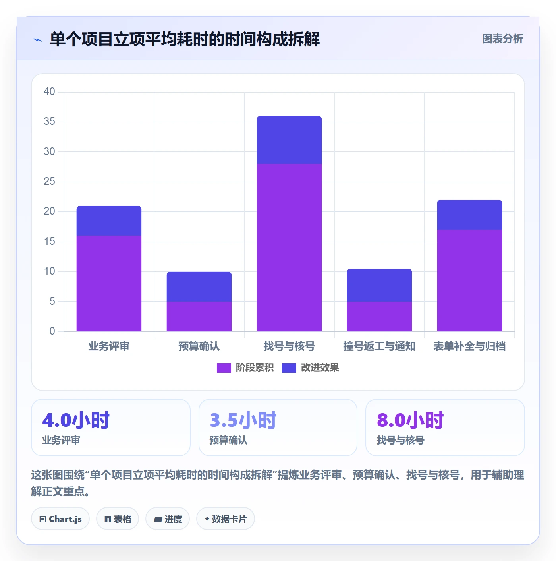The width and height of the screenshot is (556, 561).
Task: Click the purple 表单补全与归档 bar segment
Action: tap(469, 280)
